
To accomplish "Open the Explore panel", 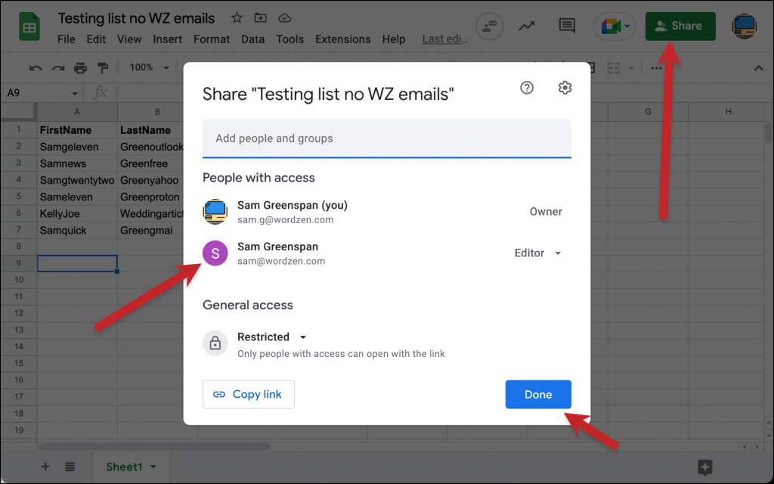I will tap(704, 467).
